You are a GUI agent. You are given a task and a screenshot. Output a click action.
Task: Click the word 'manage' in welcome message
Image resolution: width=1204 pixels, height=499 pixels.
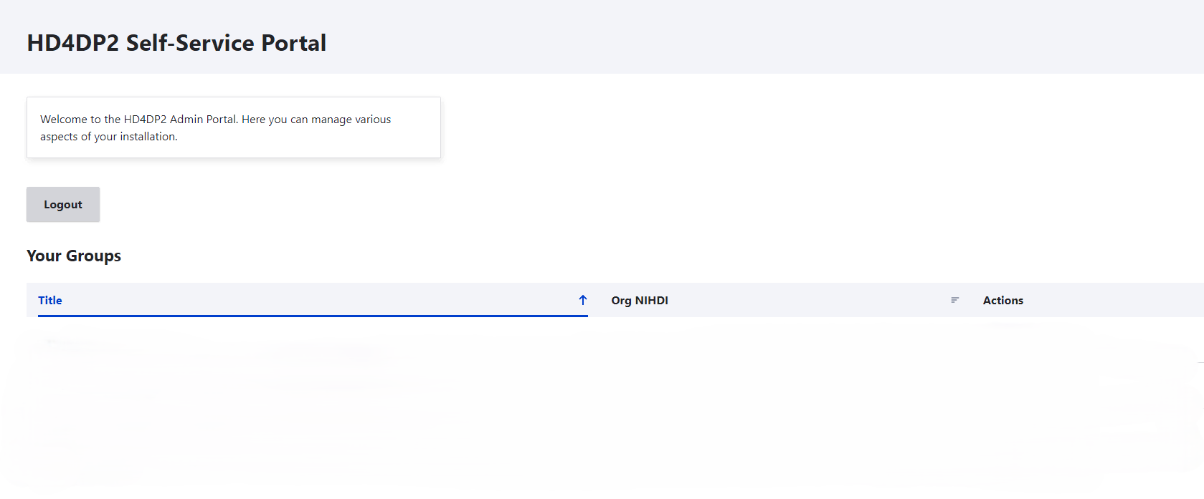pos(331,120)
